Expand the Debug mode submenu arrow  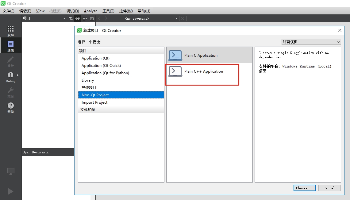(17, 75)
